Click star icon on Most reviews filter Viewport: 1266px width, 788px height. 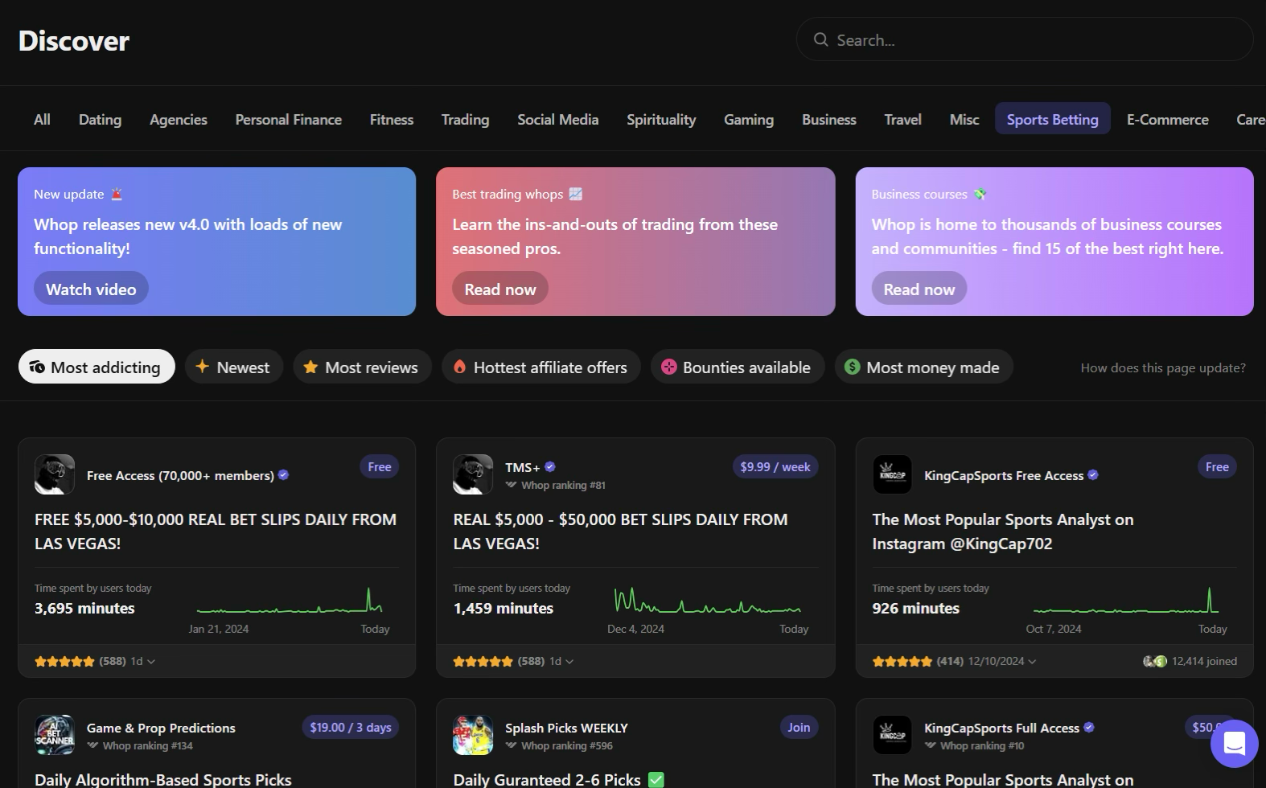click(x=310, y=367)
